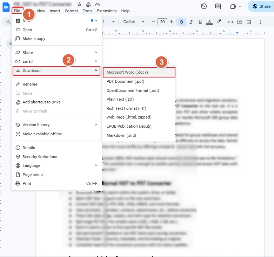Download as Markdown (.md)
This screenshot has height=257, width=274.
pyautogui.click(x=139, y=135)
